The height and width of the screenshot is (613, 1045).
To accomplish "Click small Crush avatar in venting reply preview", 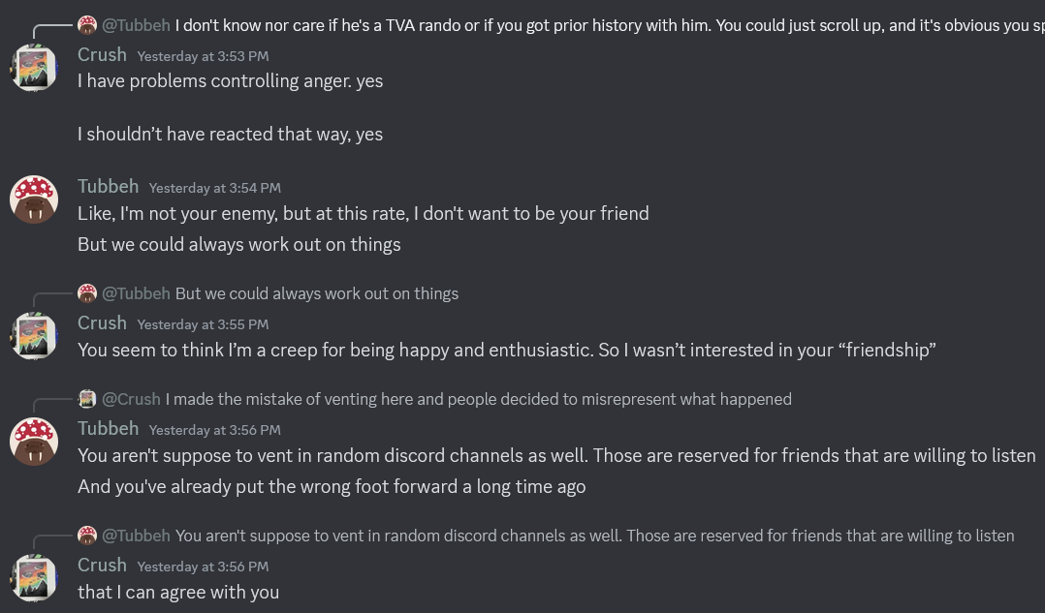I will point(87,399).
